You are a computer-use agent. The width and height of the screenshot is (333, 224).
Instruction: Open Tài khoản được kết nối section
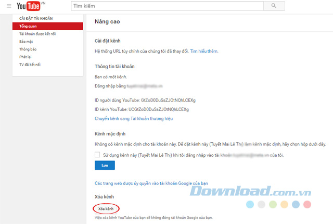coord(37,34)
